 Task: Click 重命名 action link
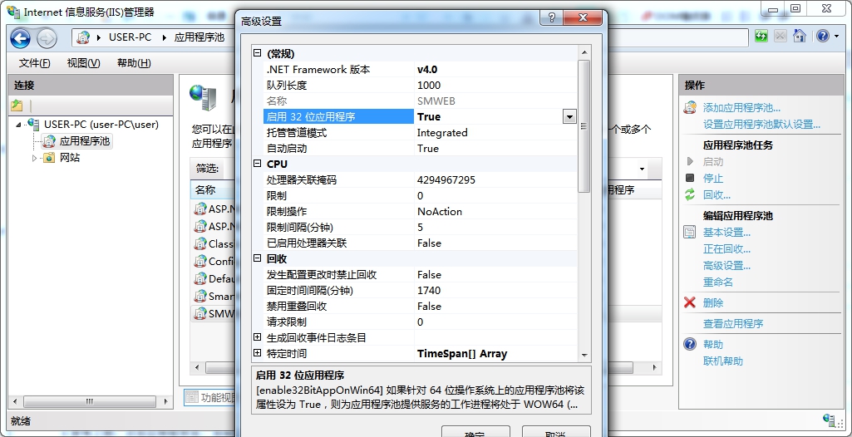pyautogui.click(x=718, y=282)
